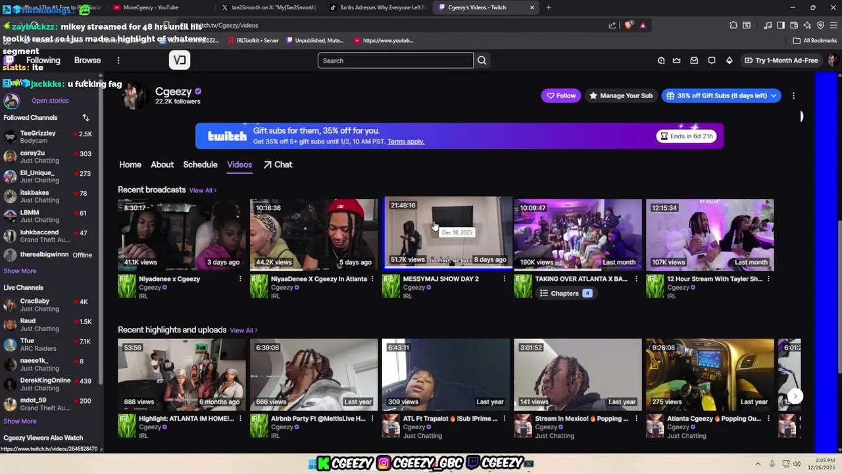The image size is (842, 474).
Task: Open the Terms apply link in banner
Action: click(406, 142)
